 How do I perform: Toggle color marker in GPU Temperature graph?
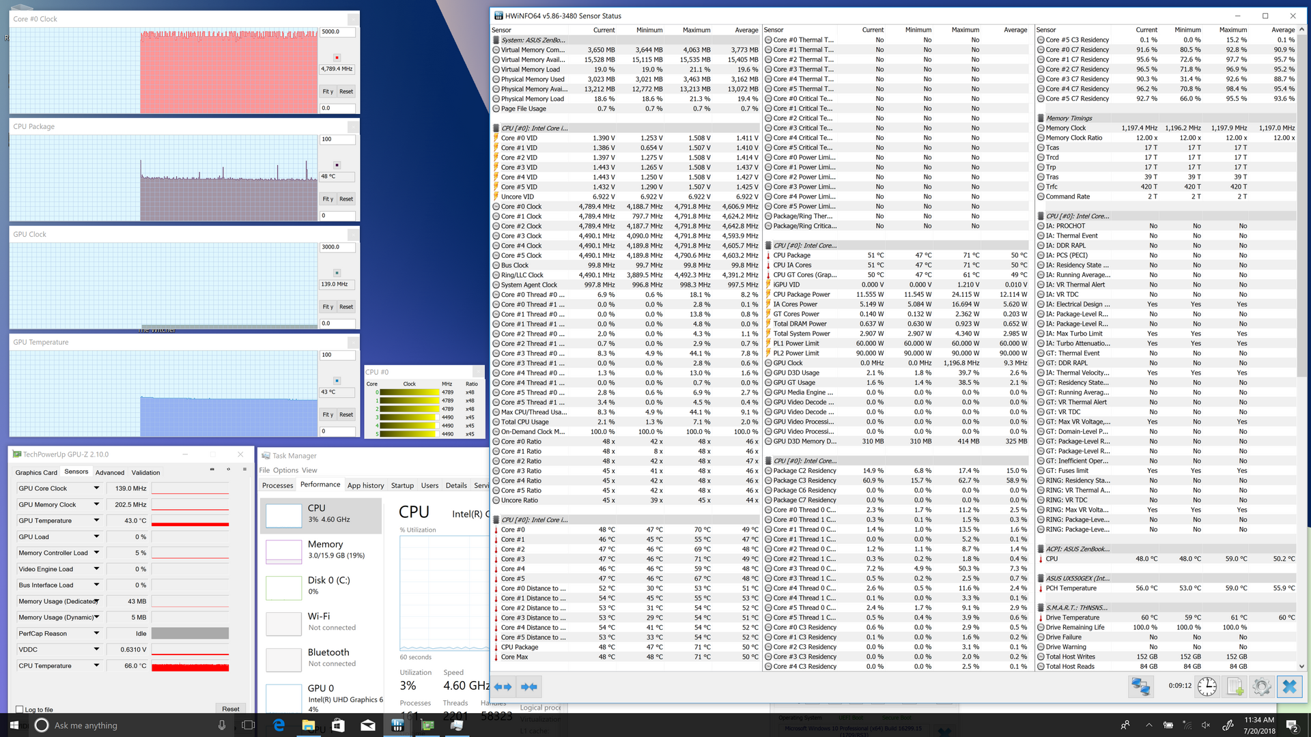(337, 381)
